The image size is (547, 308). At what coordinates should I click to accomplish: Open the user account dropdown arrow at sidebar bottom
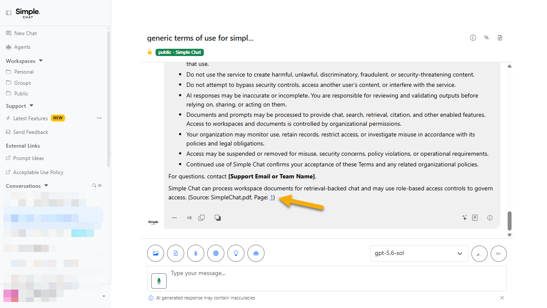[104, 296]
